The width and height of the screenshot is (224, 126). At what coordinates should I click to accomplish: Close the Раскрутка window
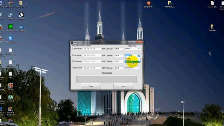139,42
